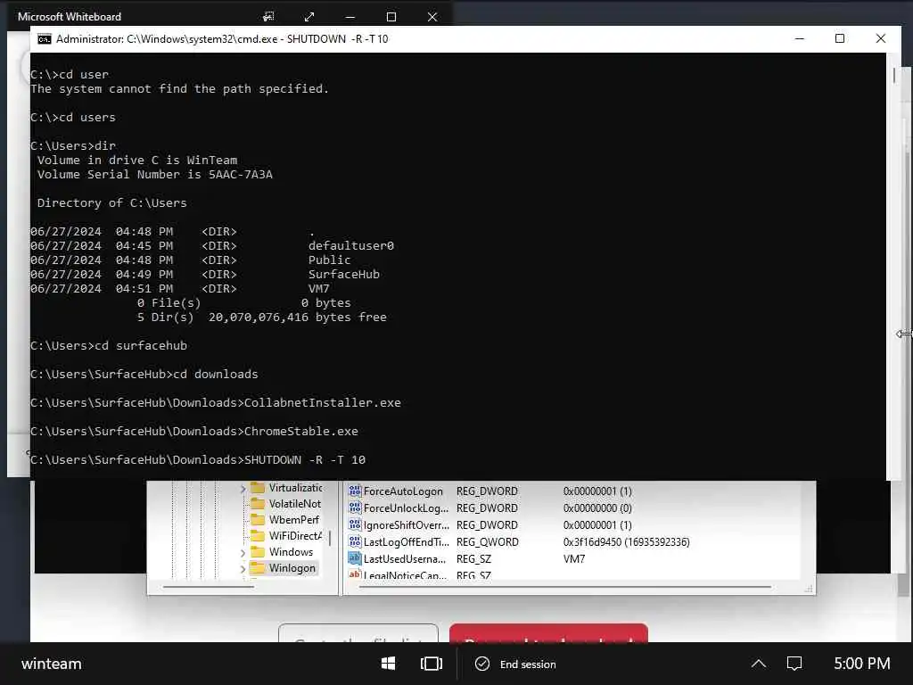
Task: Click 0x3f16d9450 QWORD data value
Action: (x=626, y=541)
